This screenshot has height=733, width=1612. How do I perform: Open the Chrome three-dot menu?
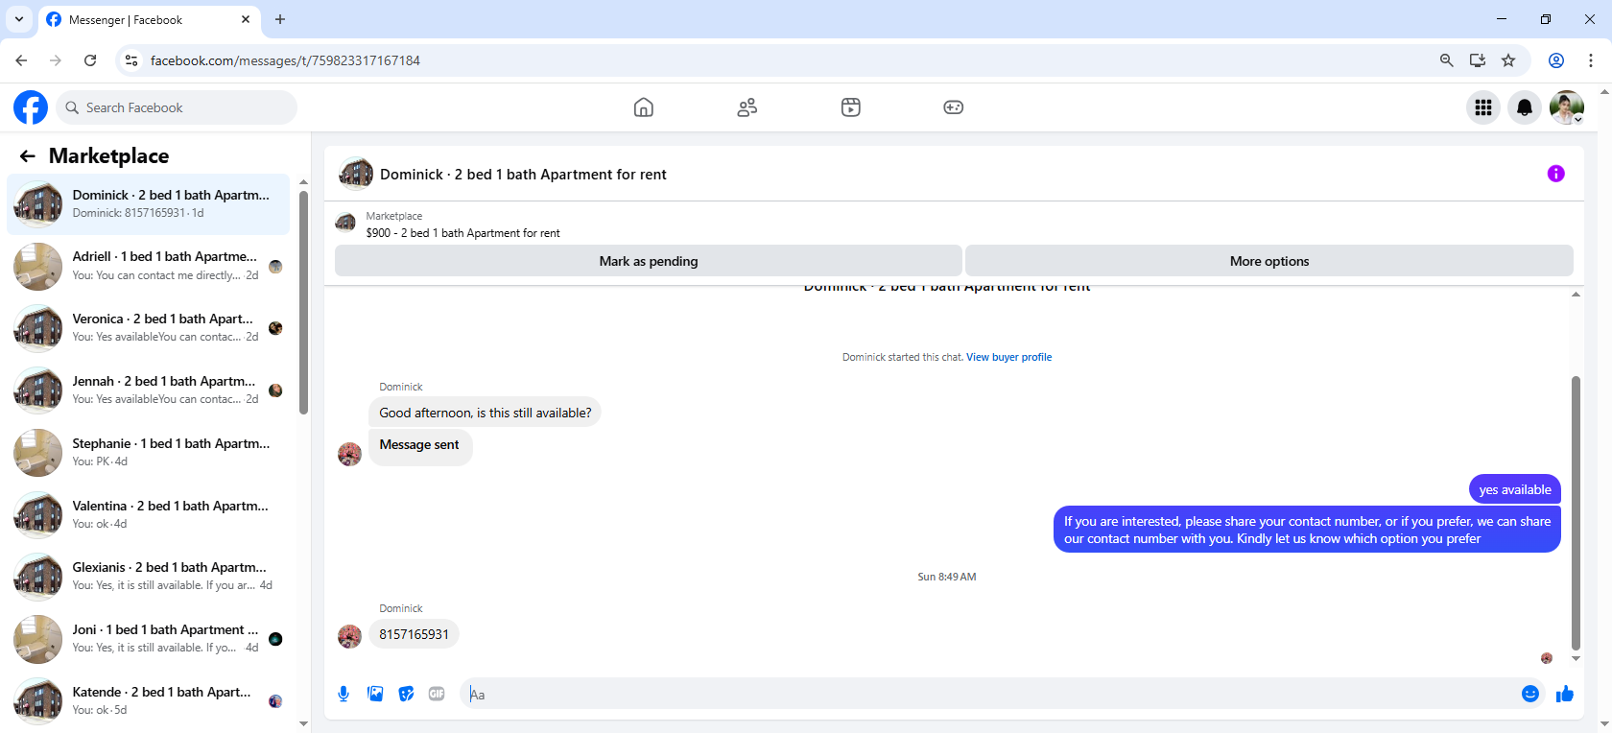click(1591, 60)
